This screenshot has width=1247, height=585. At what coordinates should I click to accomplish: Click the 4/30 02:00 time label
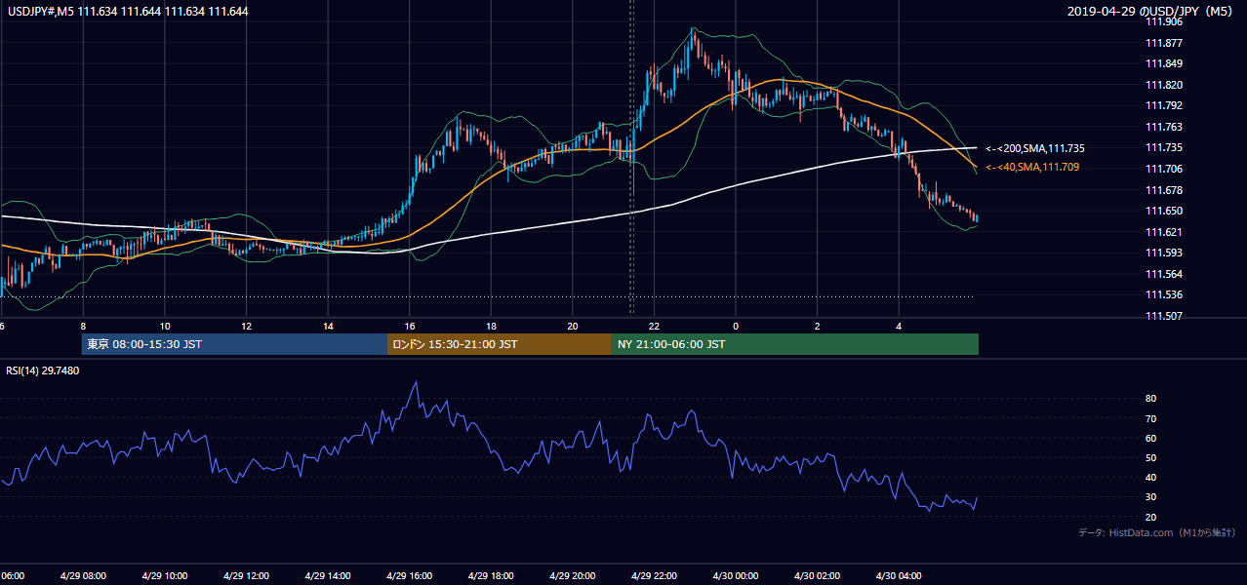click(x=817, y=576)
